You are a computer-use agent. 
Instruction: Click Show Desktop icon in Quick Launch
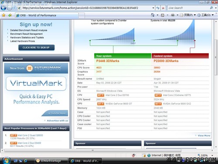pos(16,161)
